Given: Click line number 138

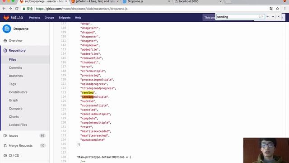Looking at the screenshot, I should click(63, 157).
